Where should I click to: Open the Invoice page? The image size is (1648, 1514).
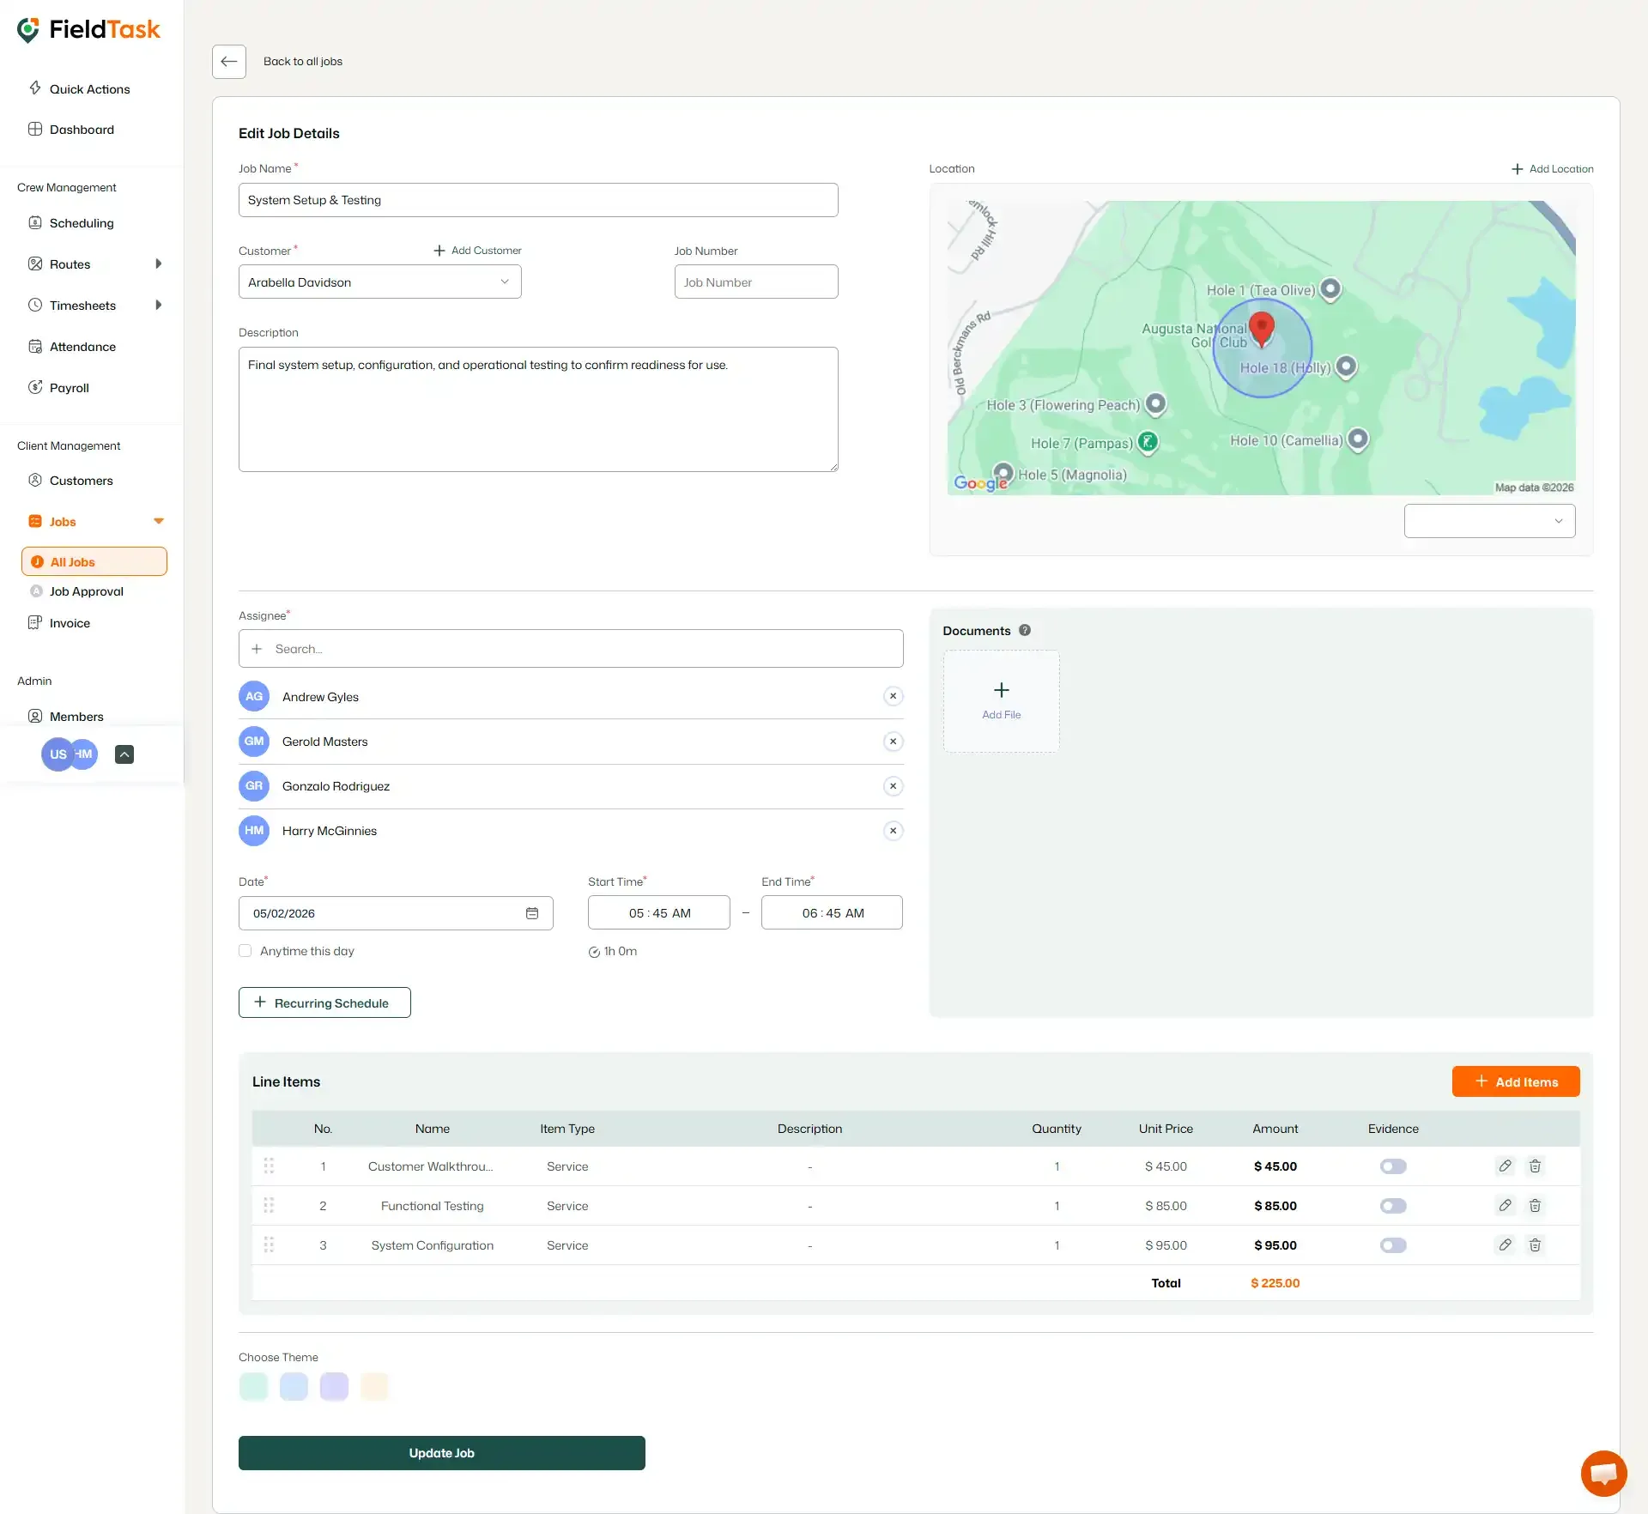(x=70, y=622)
